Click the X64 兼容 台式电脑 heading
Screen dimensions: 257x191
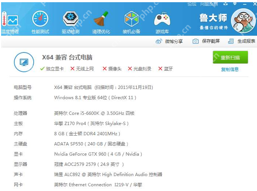pyautogui.click(x=67, y=58)
